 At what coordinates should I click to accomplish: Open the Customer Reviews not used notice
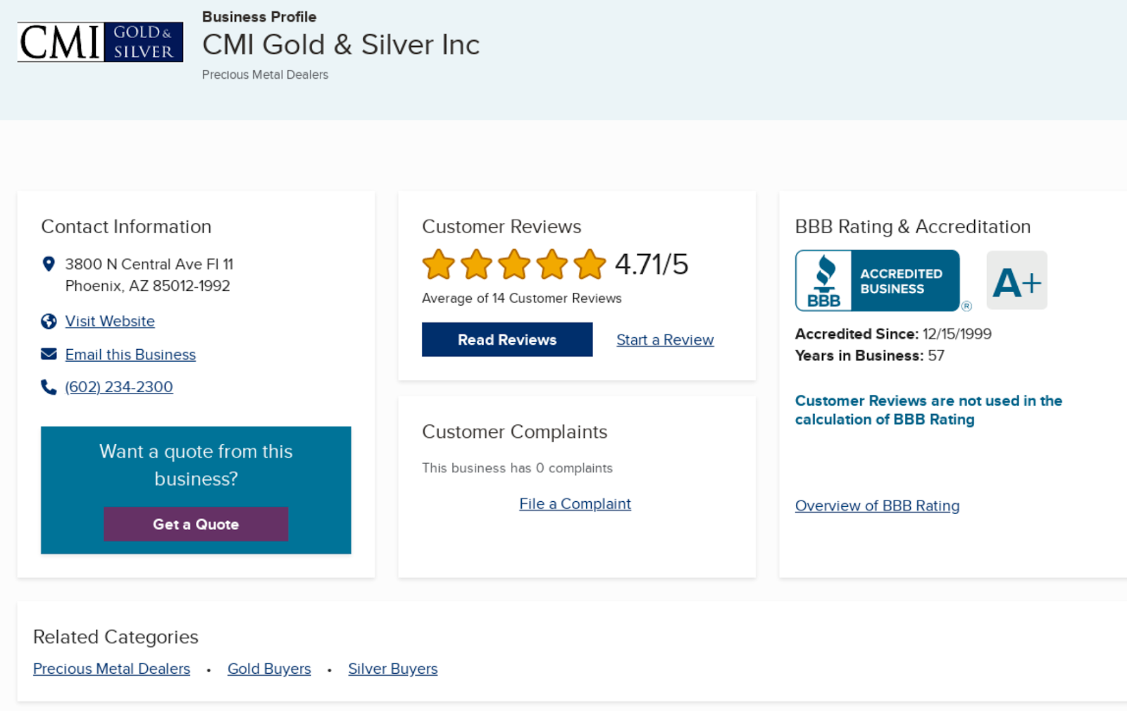pyautogui.click(x=928, y=410)
